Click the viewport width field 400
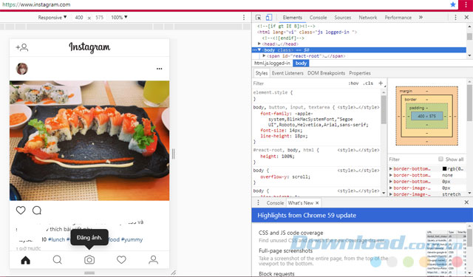 point(79,18)
